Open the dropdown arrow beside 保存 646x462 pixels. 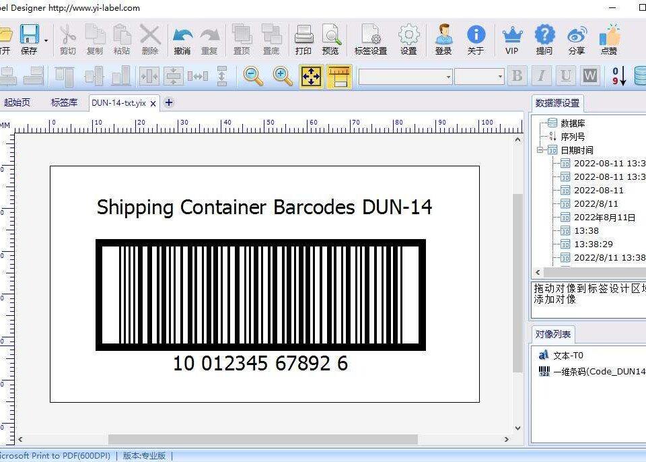point(46,40)
